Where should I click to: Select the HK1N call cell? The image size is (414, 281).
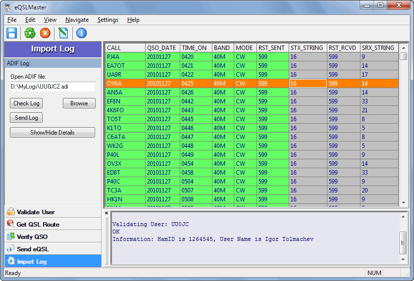pyautogui.click(x=125, y=199)
